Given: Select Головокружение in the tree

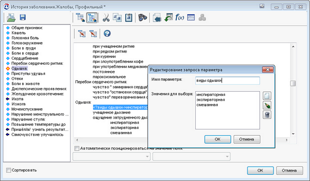Looking at the screenshot, I should [x=27, y=43].
